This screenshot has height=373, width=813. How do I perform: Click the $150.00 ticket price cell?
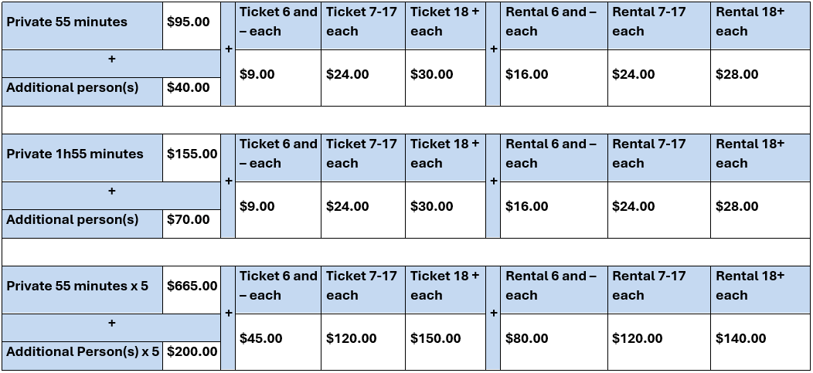click(x=445, y=342)
